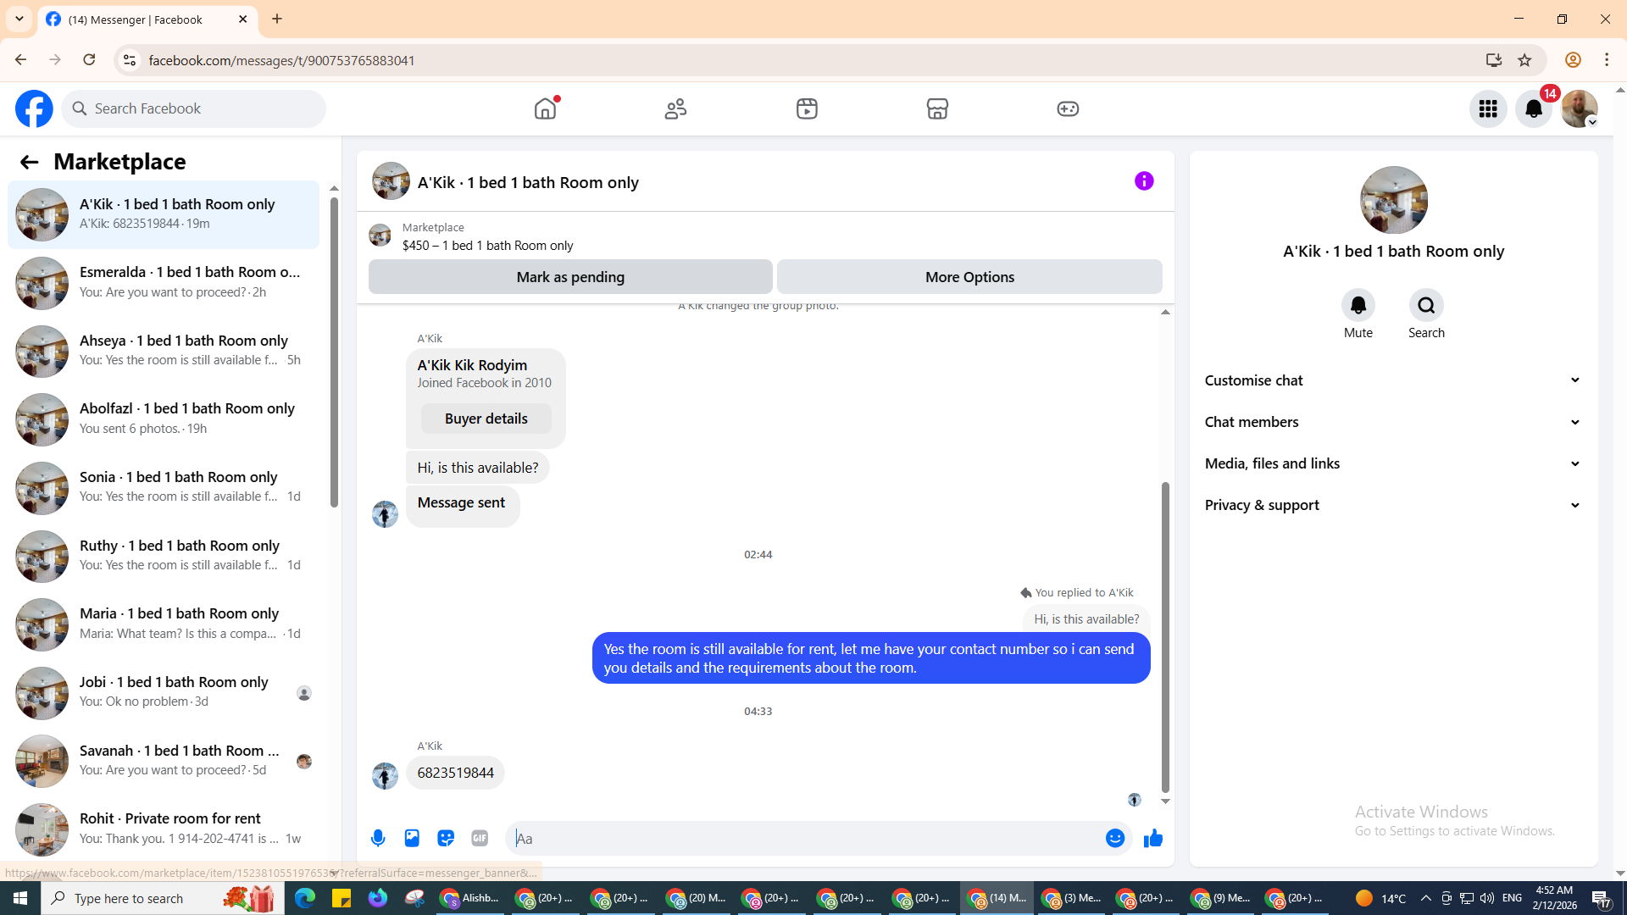
Task: Open the Facebook apps grid menu
Action: (1488, 108)
